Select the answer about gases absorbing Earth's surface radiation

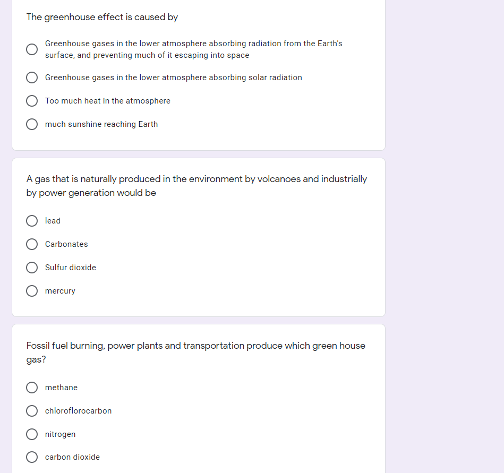point(32,49)
